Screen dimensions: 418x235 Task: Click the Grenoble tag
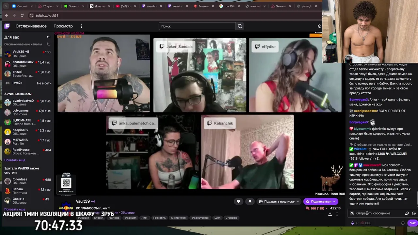point(231,218)
